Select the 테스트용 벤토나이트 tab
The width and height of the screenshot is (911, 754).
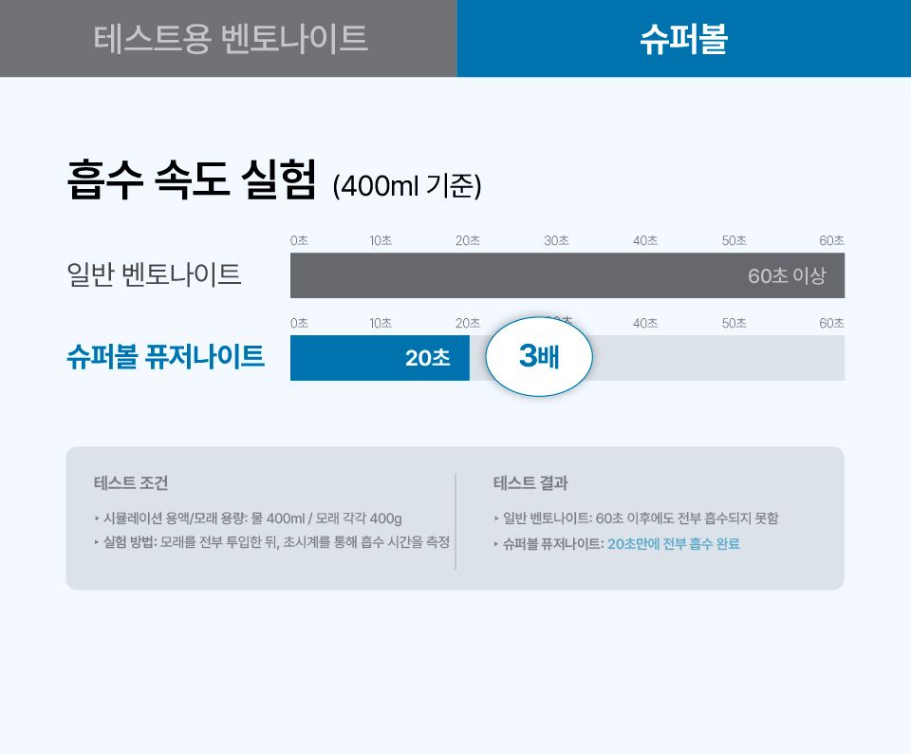pos(228,38)
